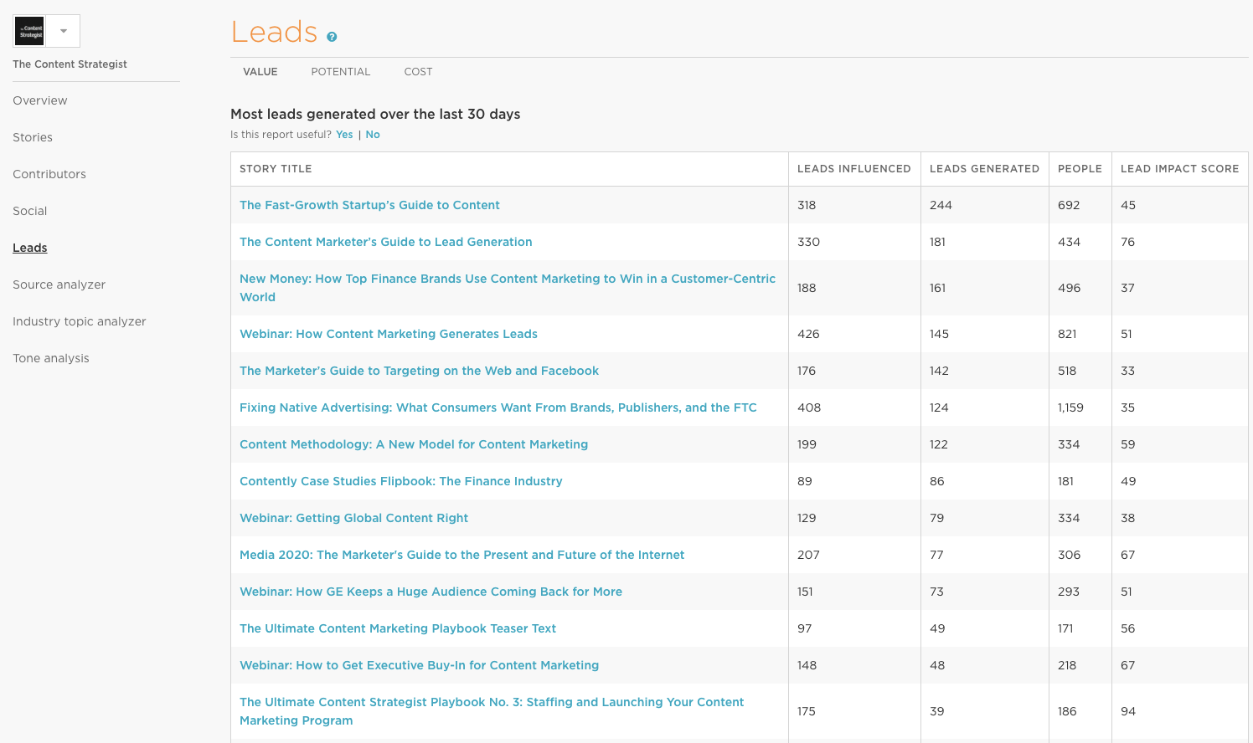Open the Webinar: Getting Global Content Right story
The width and height of the screenshot is (1253, 743).
coord(353,518)
